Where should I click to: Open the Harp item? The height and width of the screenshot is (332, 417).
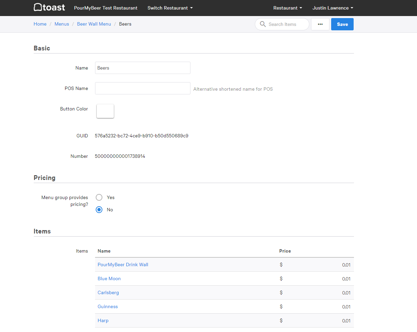103,320
